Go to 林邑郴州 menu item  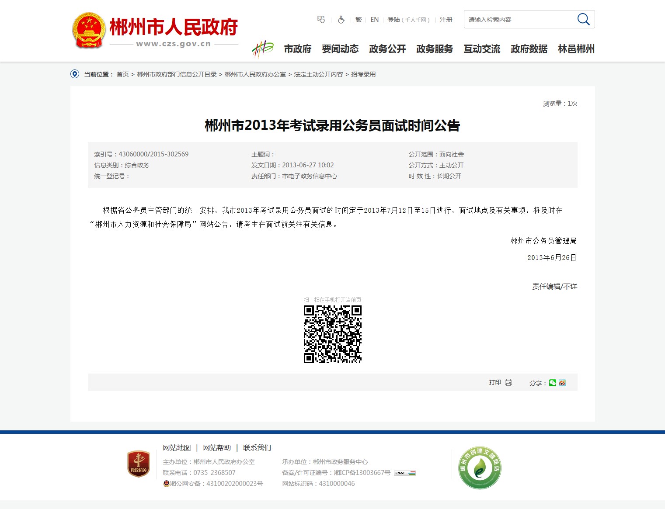[576, 49]
